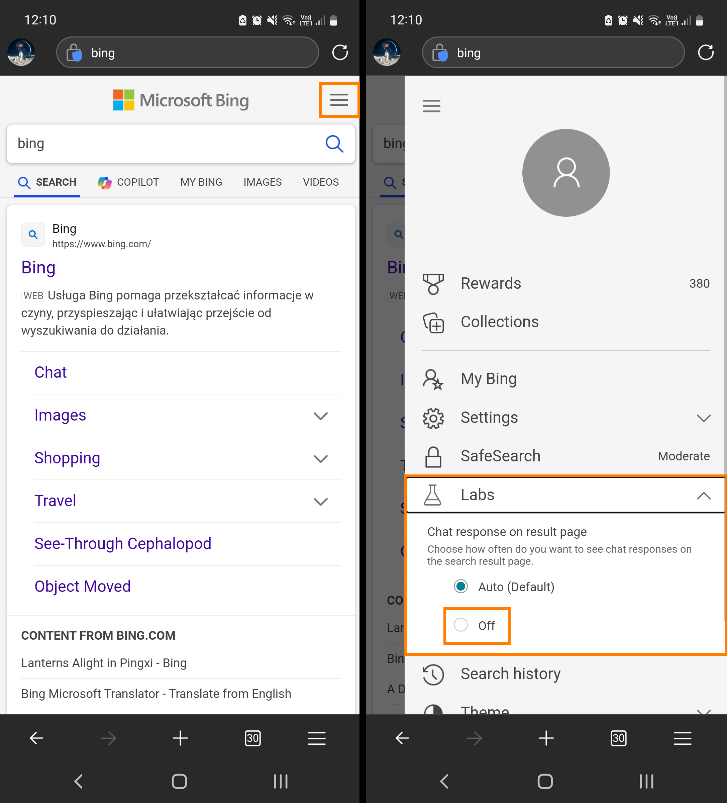Tap the profile avatar on left browser toolbar
The width and height of the screenshot is (727, 803).
[x=21, y=52]
